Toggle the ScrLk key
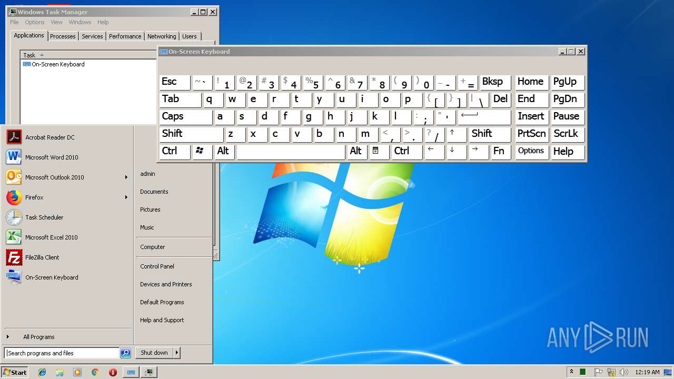This screenshot has height=379, width=674. 568,134
